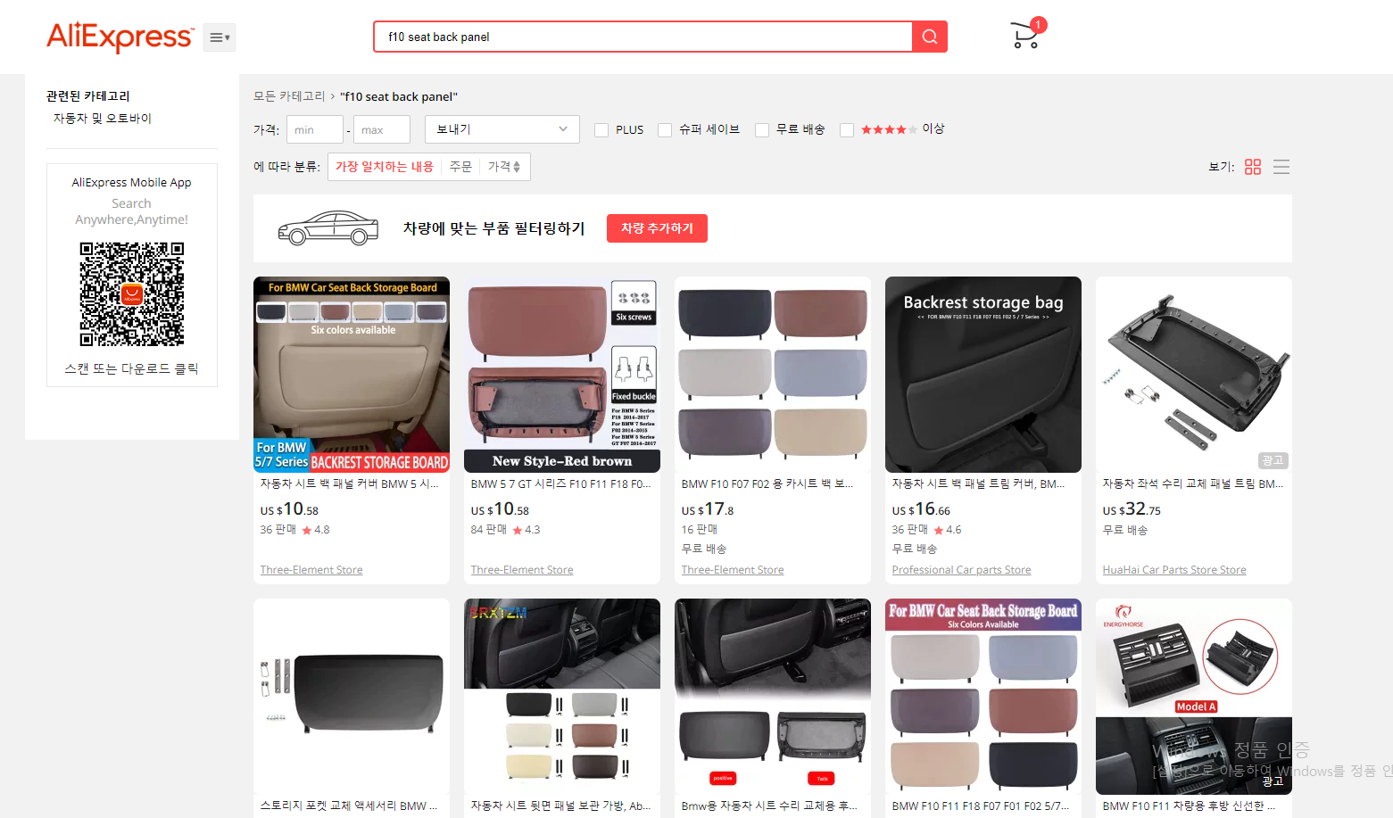Click the max price input
Screen dimensions: 1393x818
(382, 129)
